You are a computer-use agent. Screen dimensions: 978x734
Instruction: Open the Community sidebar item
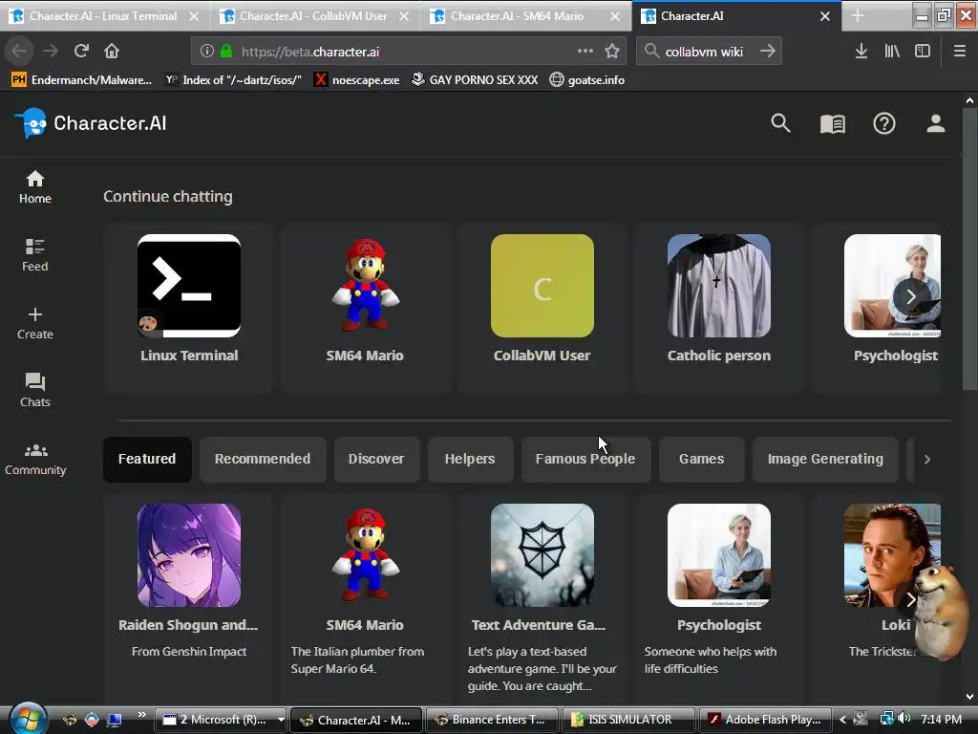click(x=35, y=460)
